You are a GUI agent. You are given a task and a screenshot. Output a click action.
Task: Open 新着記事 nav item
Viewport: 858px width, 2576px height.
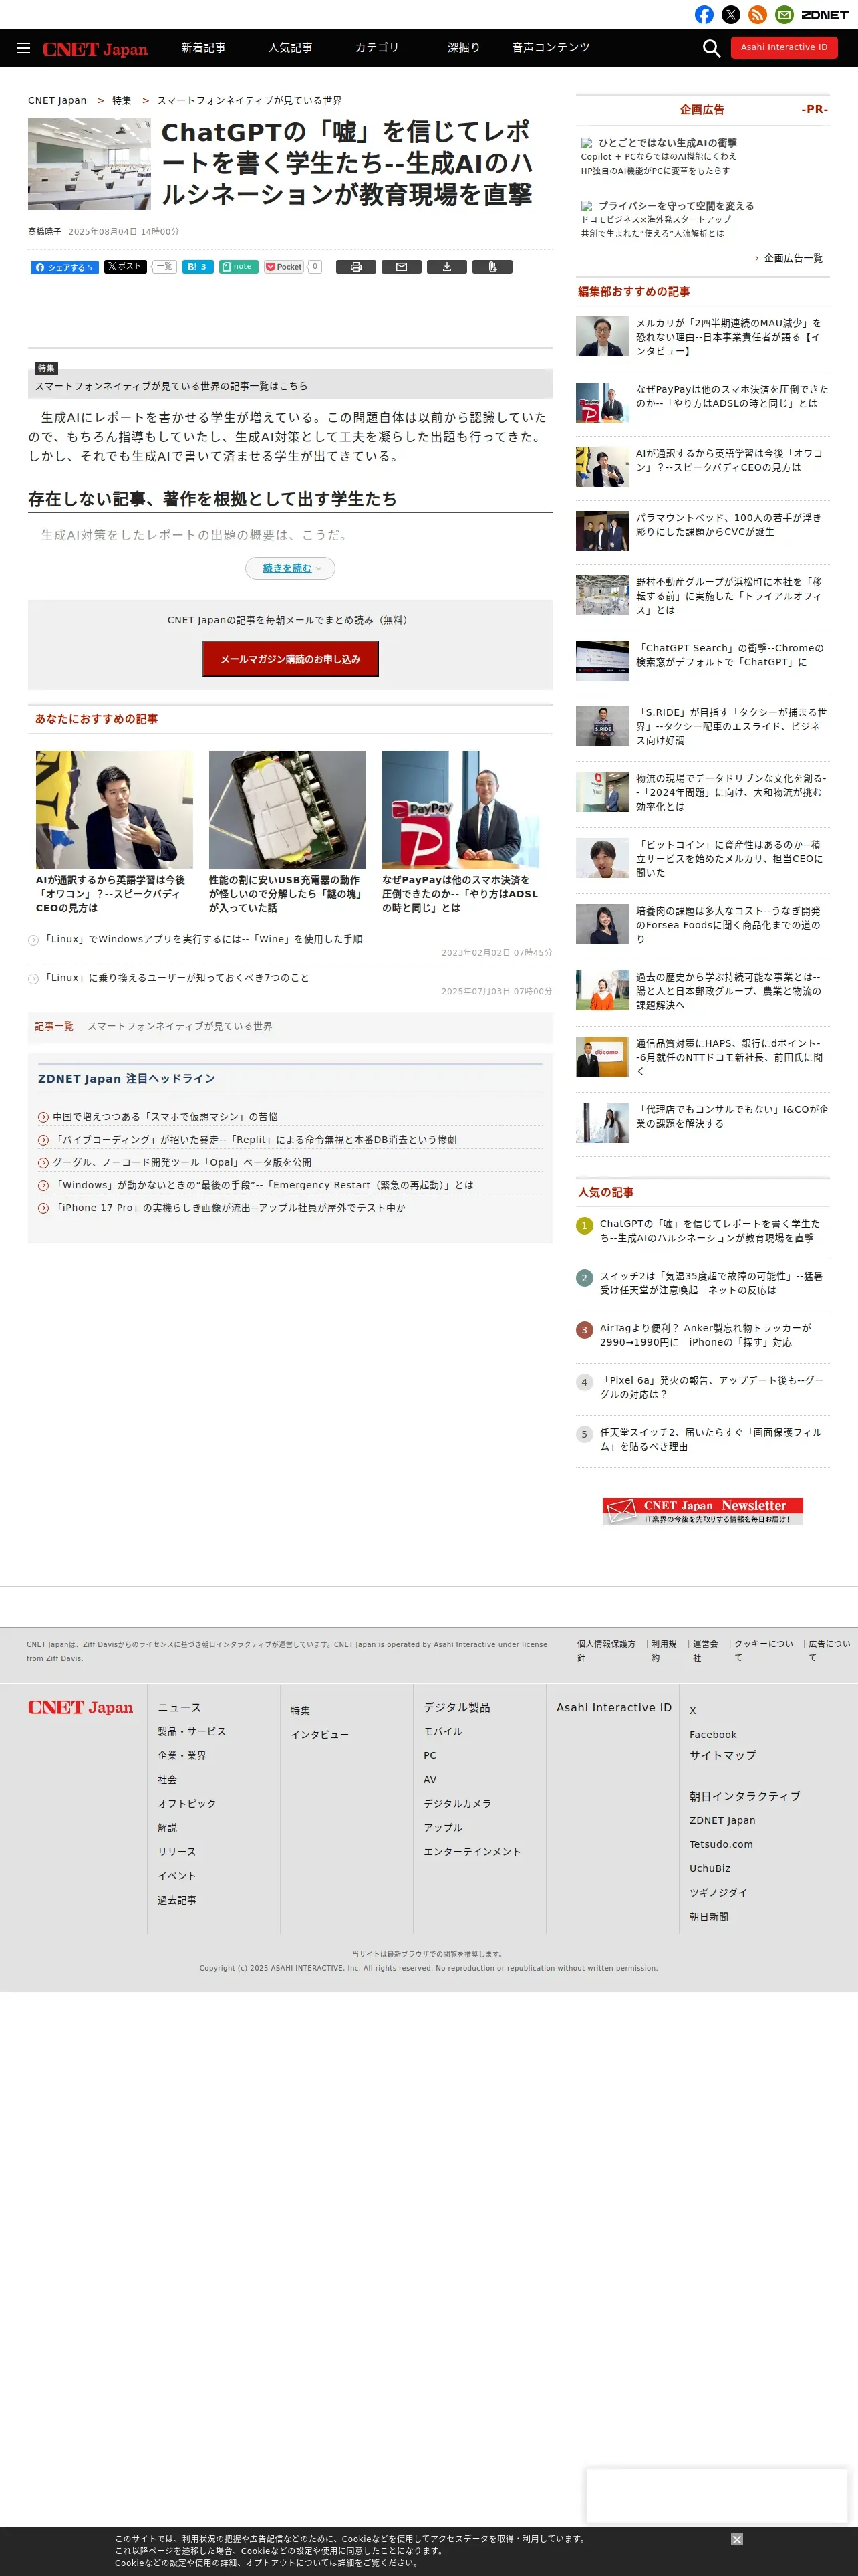202,48
